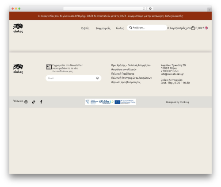The width and height of the screenshot is (221, 187).
Task: Click the newsletter newspaper icon
Action: point(49,67)
